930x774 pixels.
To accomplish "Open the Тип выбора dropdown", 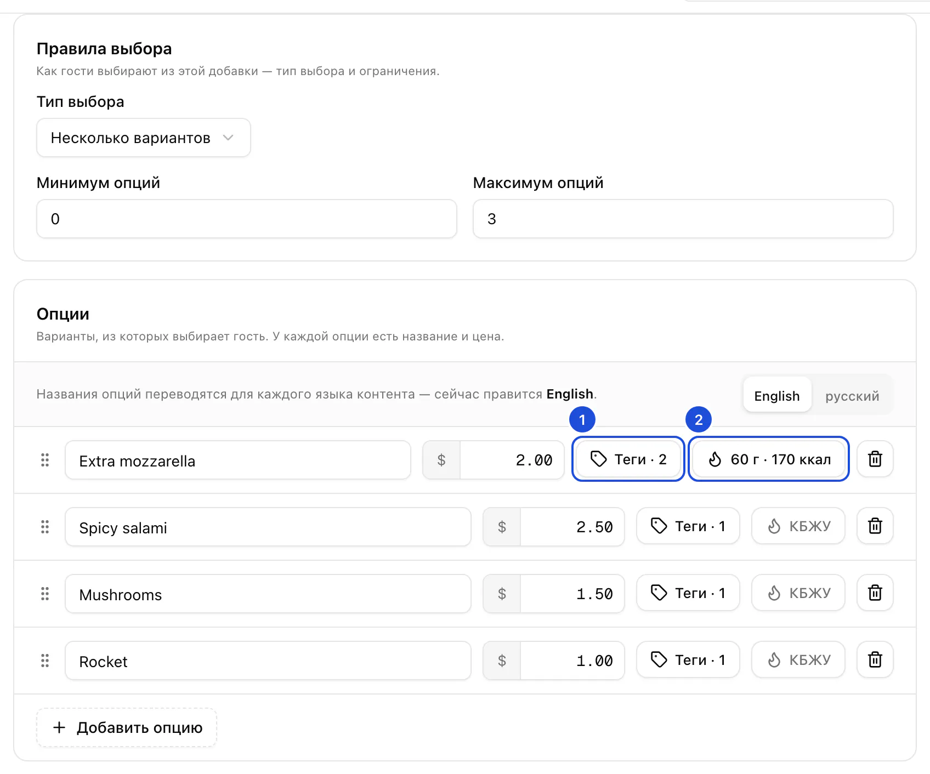I will (x=144, y=138).
